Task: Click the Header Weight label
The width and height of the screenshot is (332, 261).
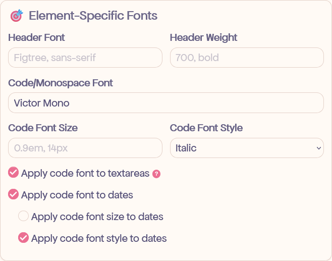Action: (x=203, y=37)
